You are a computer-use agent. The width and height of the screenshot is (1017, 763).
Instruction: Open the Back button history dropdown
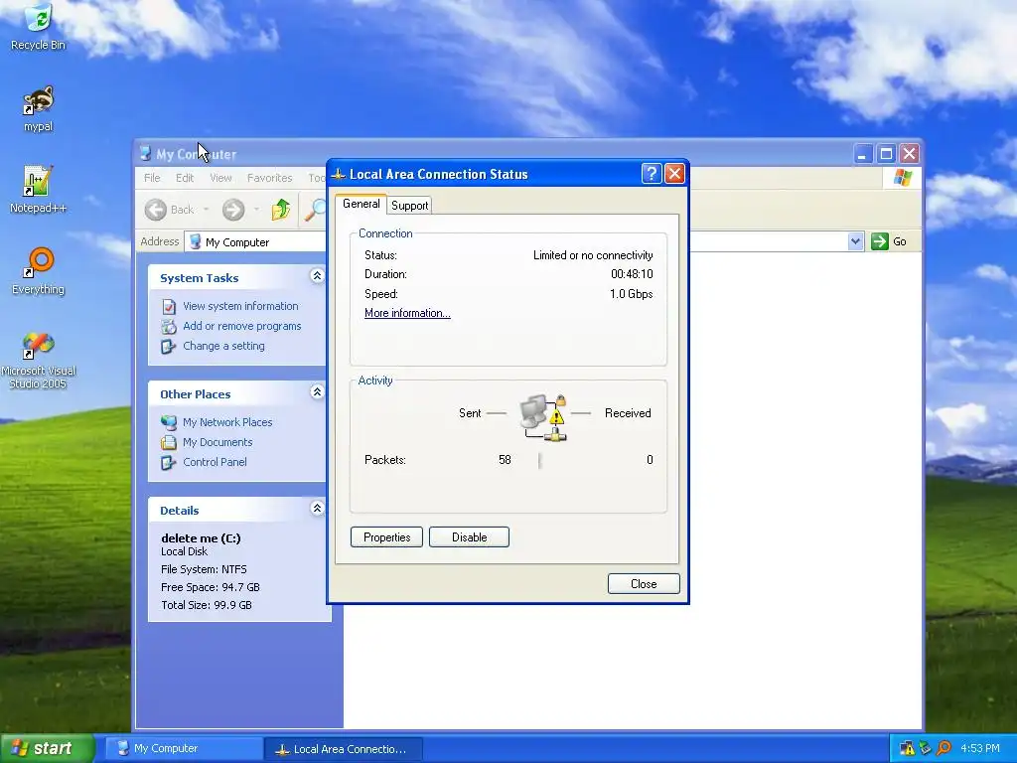(x=207, y=210)
